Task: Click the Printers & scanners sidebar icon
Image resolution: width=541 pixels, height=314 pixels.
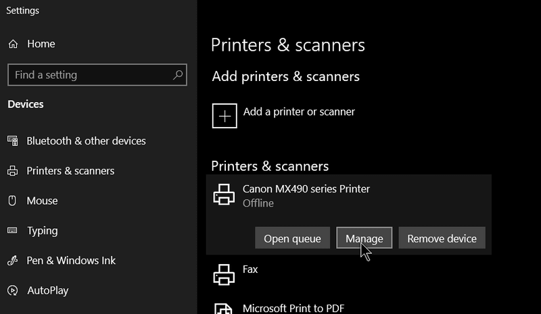Action: 13,171
